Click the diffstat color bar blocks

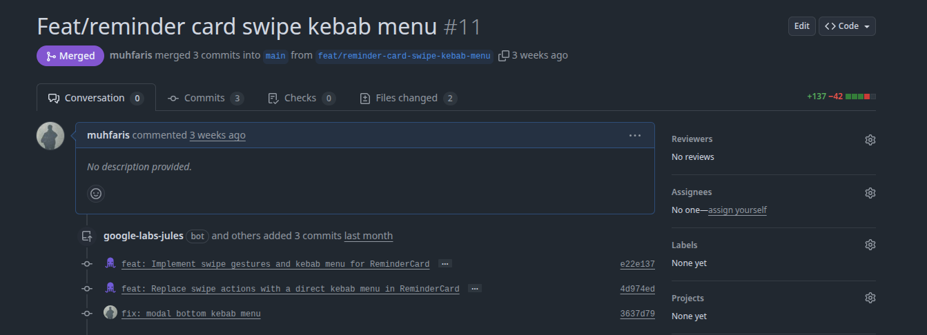861,97
